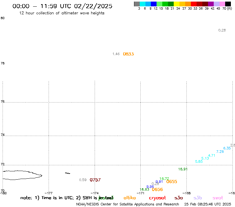Click the 5.13 wave height value

coord(205,158)
